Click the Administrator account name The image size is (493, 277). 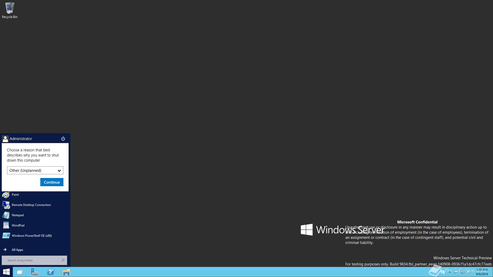(21, 138)
